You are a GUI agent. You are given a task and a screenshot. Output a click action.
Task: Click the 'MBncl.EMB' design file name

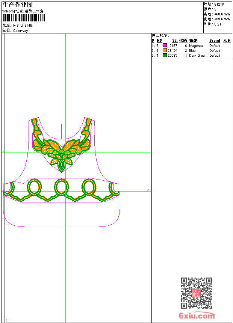(x=23, y=26)
